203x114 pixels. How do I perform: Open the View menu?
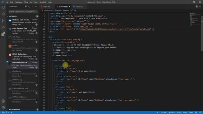26,2
